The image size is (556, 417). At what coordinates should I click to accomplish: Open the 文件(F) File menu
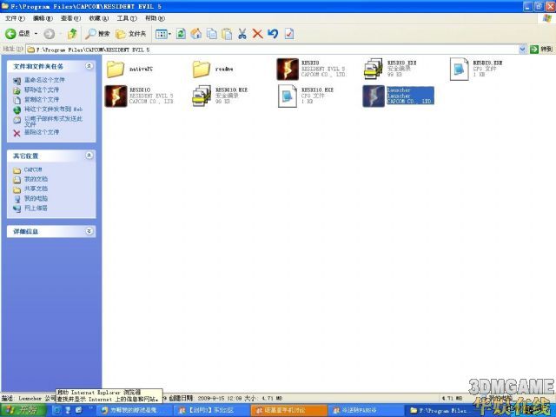(15, 17)
